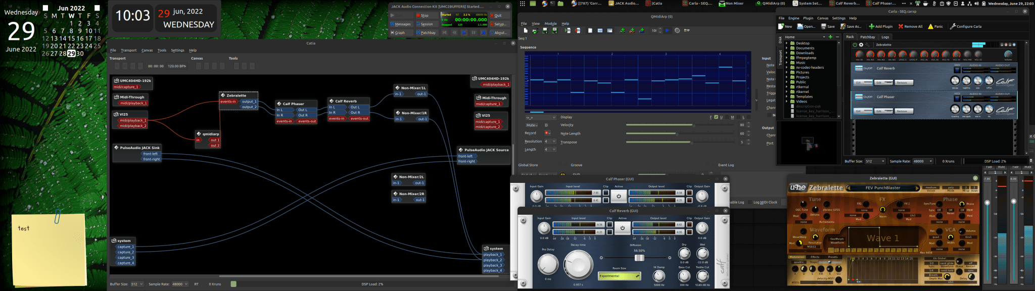The height and width of the screenshot is (291, 1035).
Task: Toggle Calf Reverb Active power button
Action: 623,228
